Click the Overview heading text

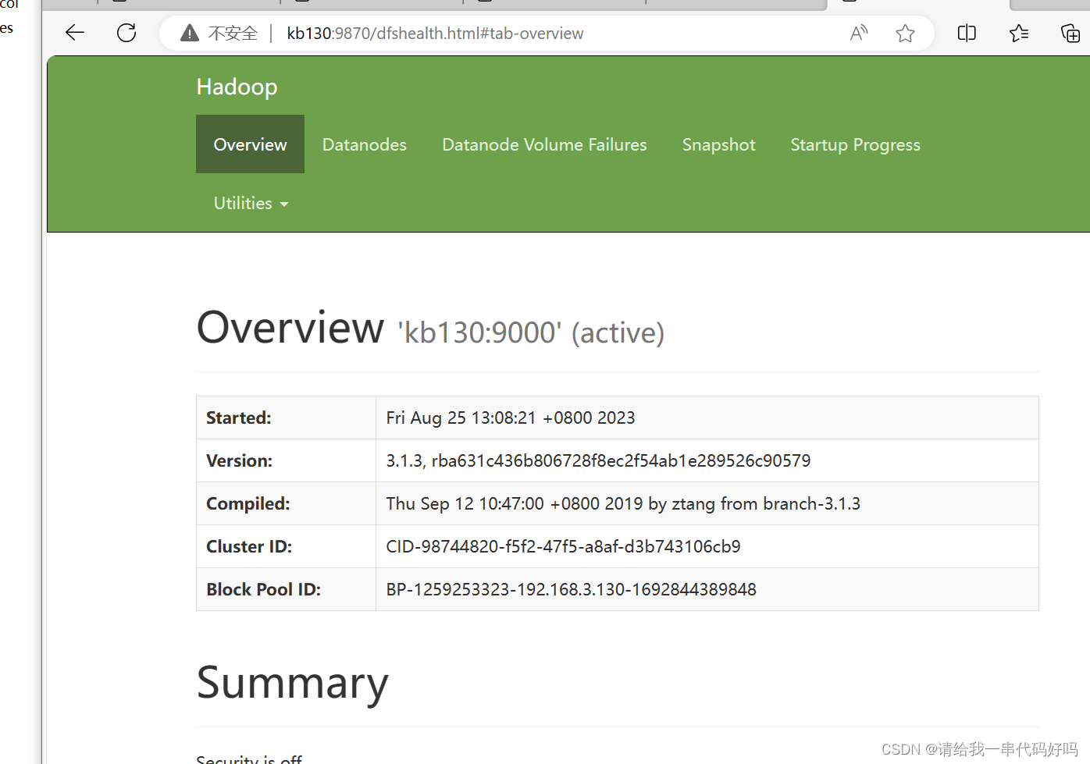click(x=290, y=327)
